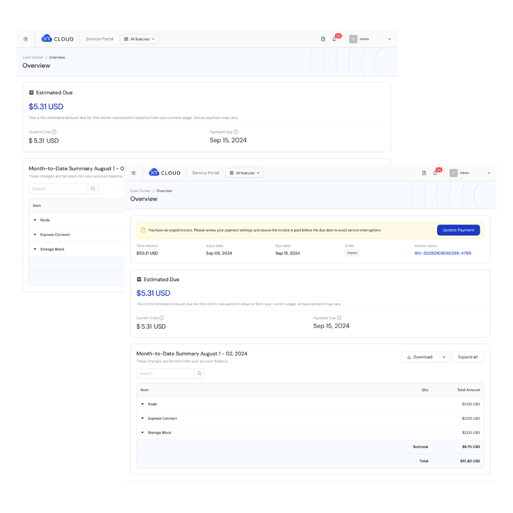Click Expand all button

467,357
